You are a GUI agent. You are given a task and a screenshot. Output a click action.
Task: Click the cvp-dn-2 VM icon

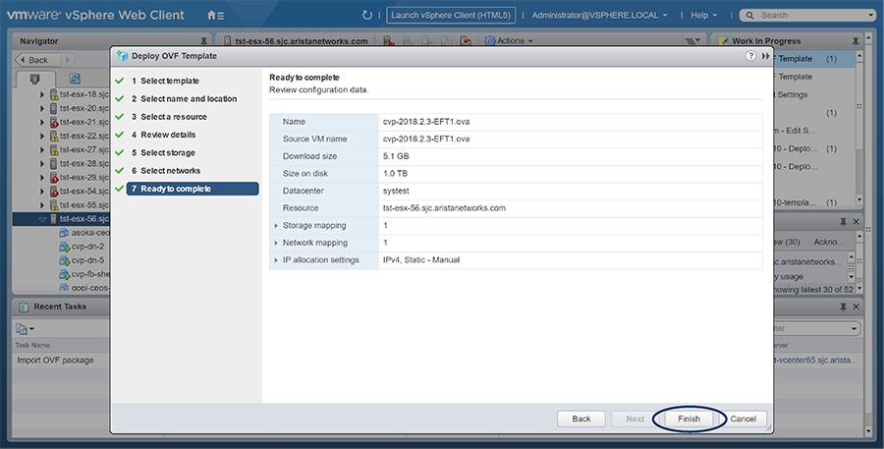(x=64, y=247)
